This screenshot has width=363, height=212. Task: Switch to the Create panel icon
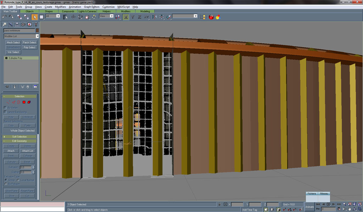[x=5, y=24]
